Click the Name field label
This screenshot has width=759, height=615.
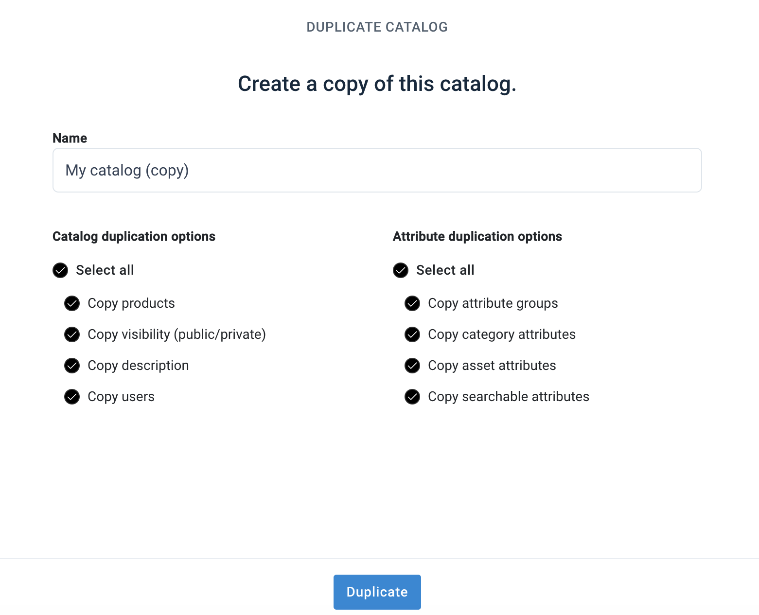click(x=70, y=138)
